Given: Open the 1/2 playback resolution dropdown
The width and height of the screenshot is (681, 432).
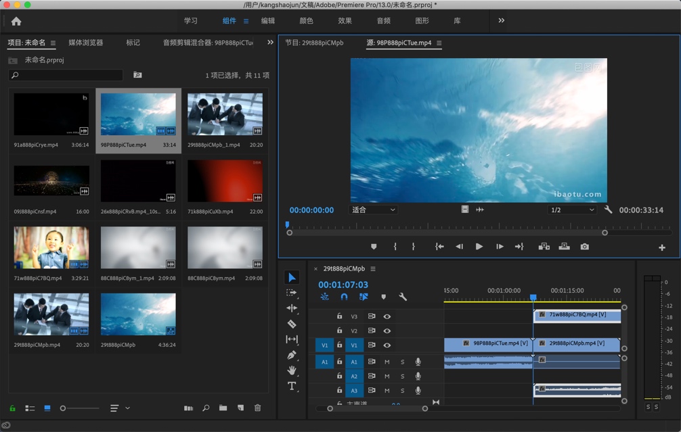Looking at the screenshot, I should coord(572,210).
